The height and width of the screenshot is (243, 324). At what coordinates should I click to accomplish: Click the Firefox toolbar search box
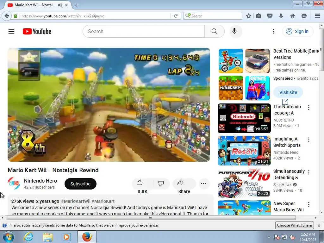pyautogui.click(x=212, y=16)
